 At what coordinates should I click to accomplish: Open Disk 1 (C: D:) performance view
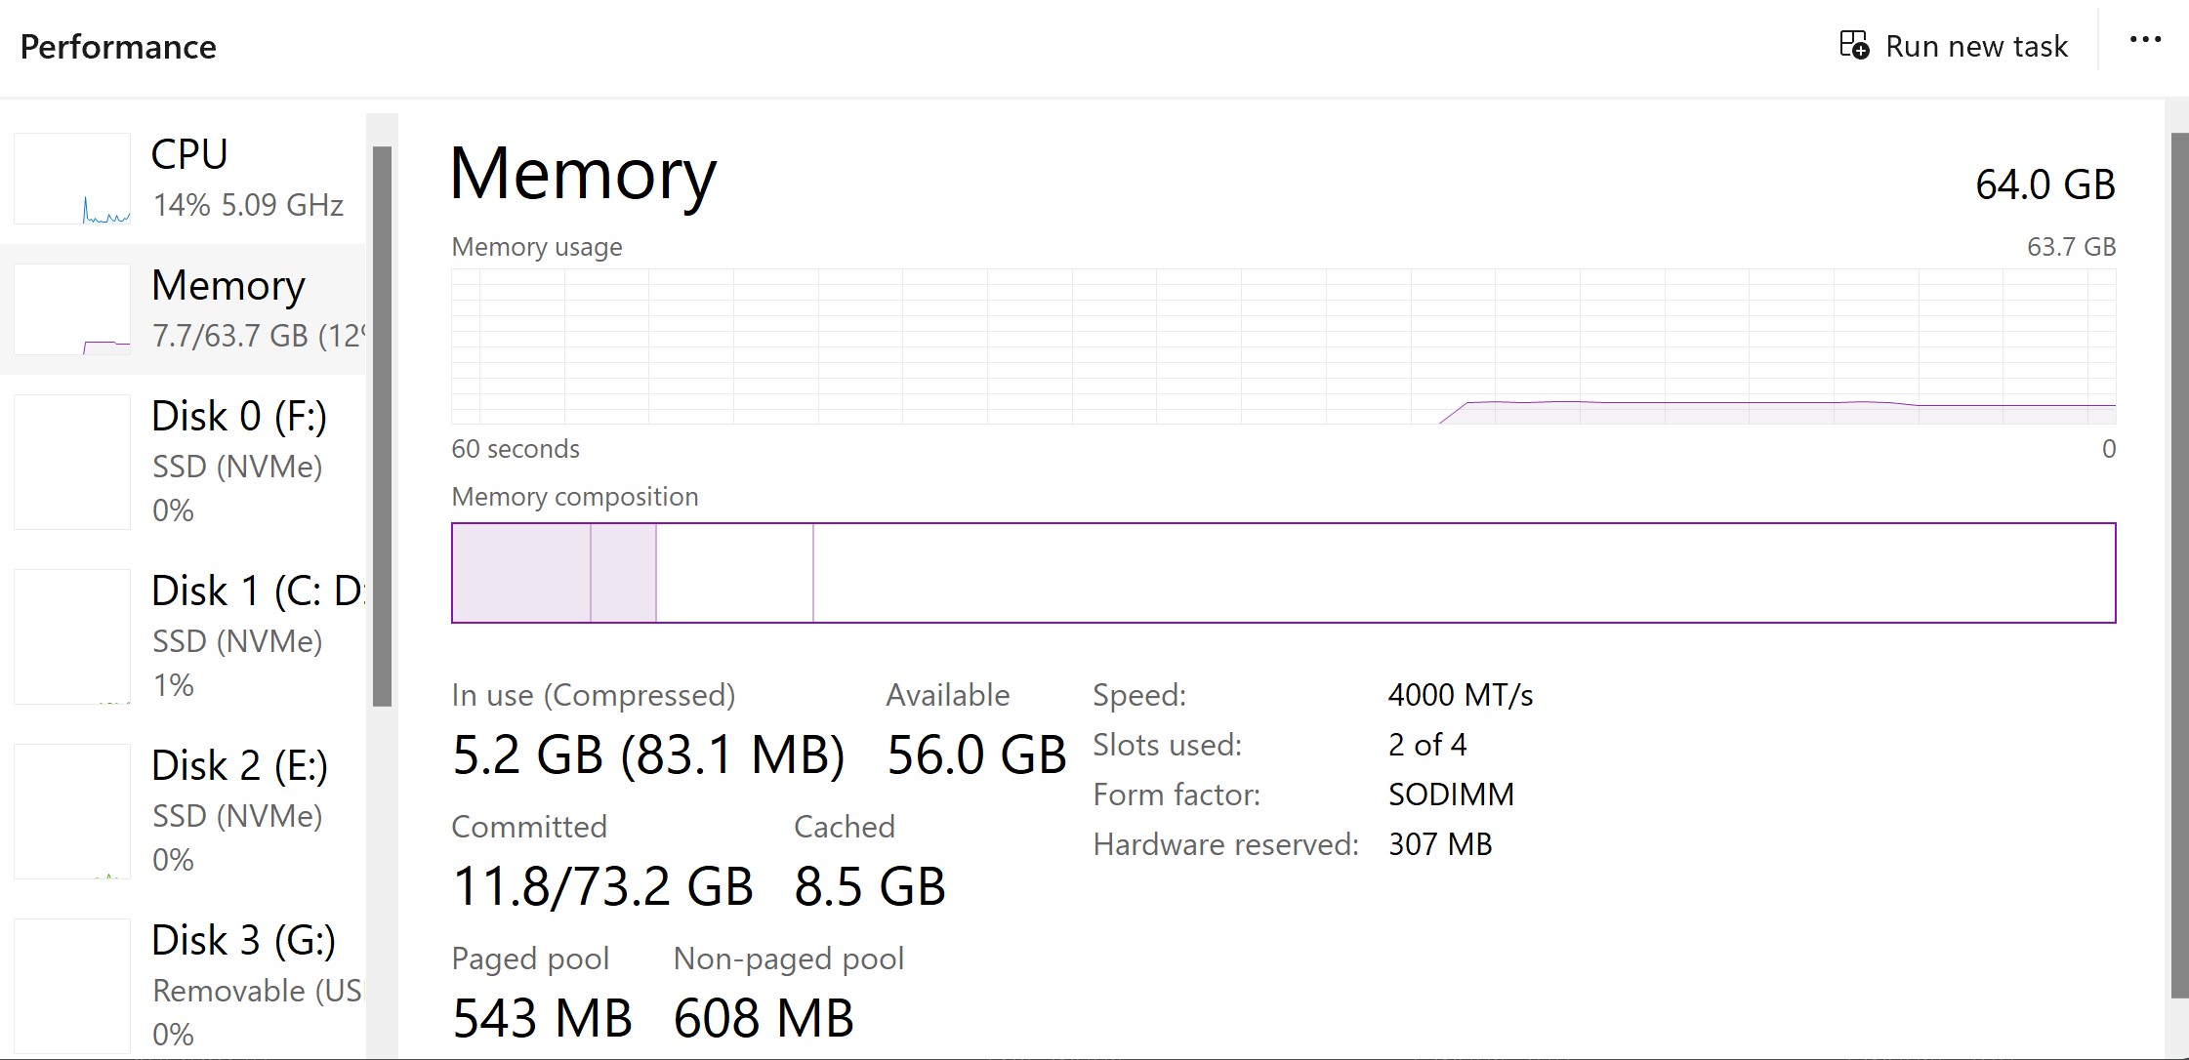184,636
